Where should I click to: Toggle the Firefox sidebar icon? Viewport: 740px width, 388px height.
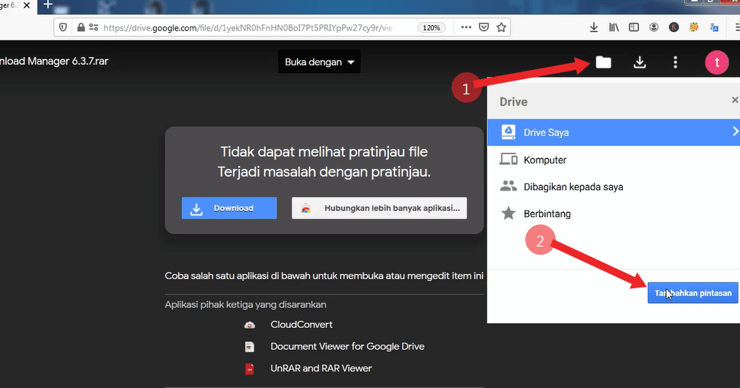[x=634, y=27]
